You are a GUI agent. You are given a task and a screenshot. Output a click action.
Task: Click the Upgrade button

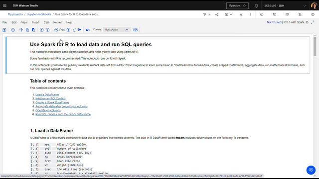[237, 5]
